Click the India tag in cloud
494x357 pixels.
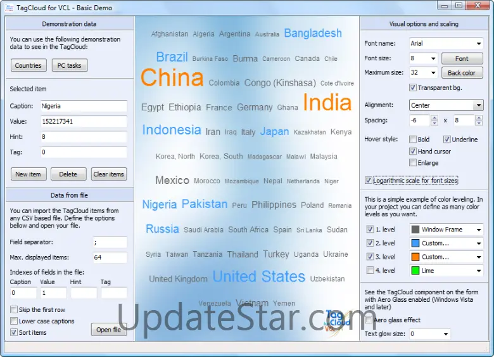coord(327,103)
